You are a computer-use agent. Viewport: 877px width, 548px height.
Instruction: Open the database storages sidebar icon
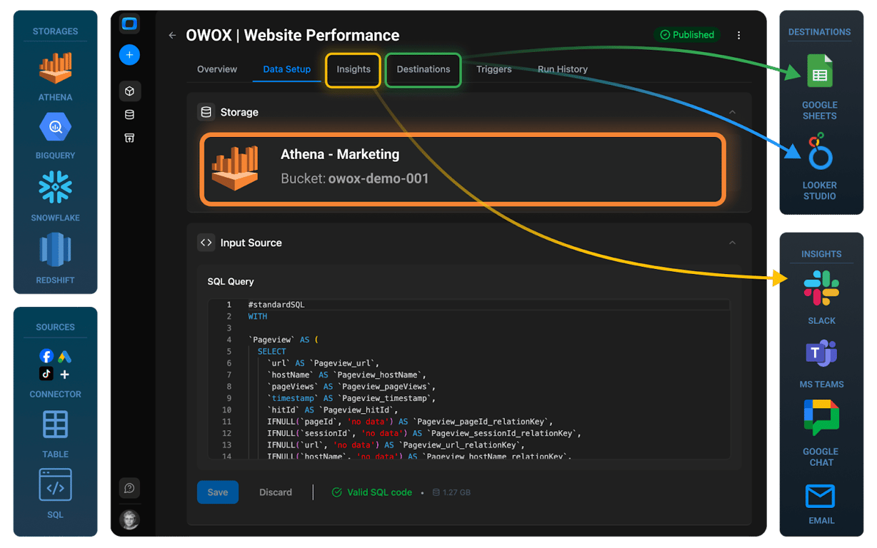pyautogui.click(x=129, y=114)
